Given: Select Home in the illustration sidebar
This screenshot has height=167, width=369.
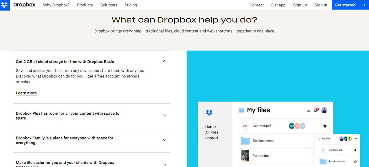Looking at the screenshot, I should pos(210,127).
